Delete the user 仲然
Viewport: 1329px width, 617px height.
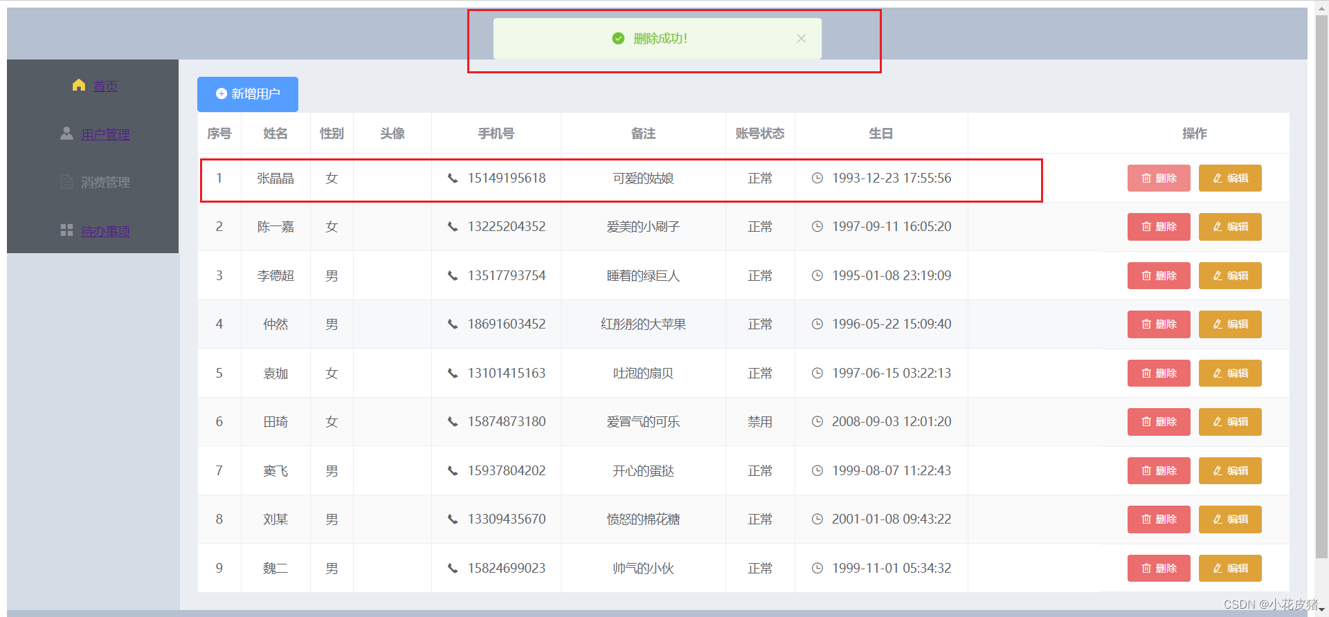1159,324
